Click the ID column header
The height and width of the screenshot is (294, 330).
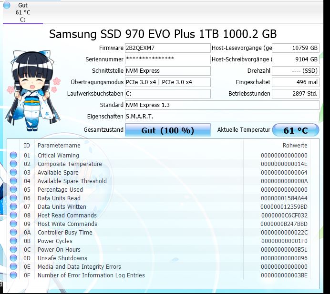[x=27, y=145]
